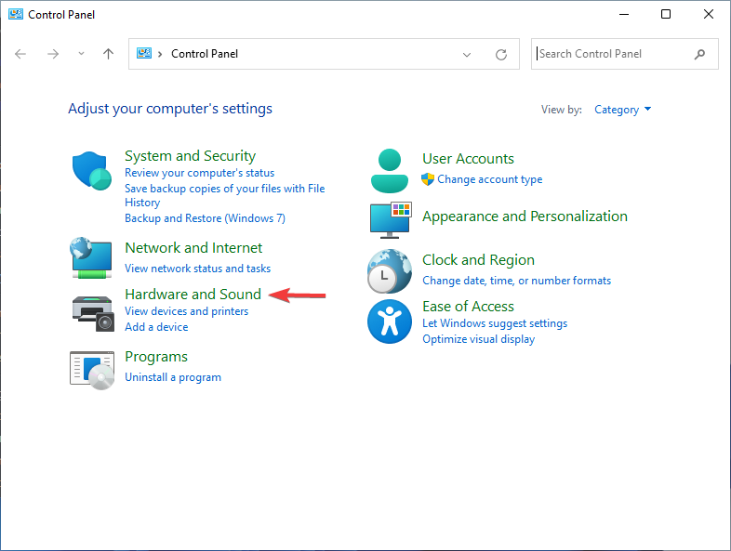Open the recent locations dropdown arrow
Viewport: 731px width, 551px height.
81,54
